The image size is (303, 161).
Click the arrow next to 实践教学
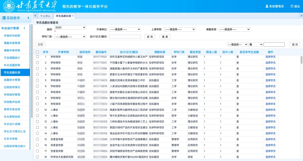(x=28, y=18)
